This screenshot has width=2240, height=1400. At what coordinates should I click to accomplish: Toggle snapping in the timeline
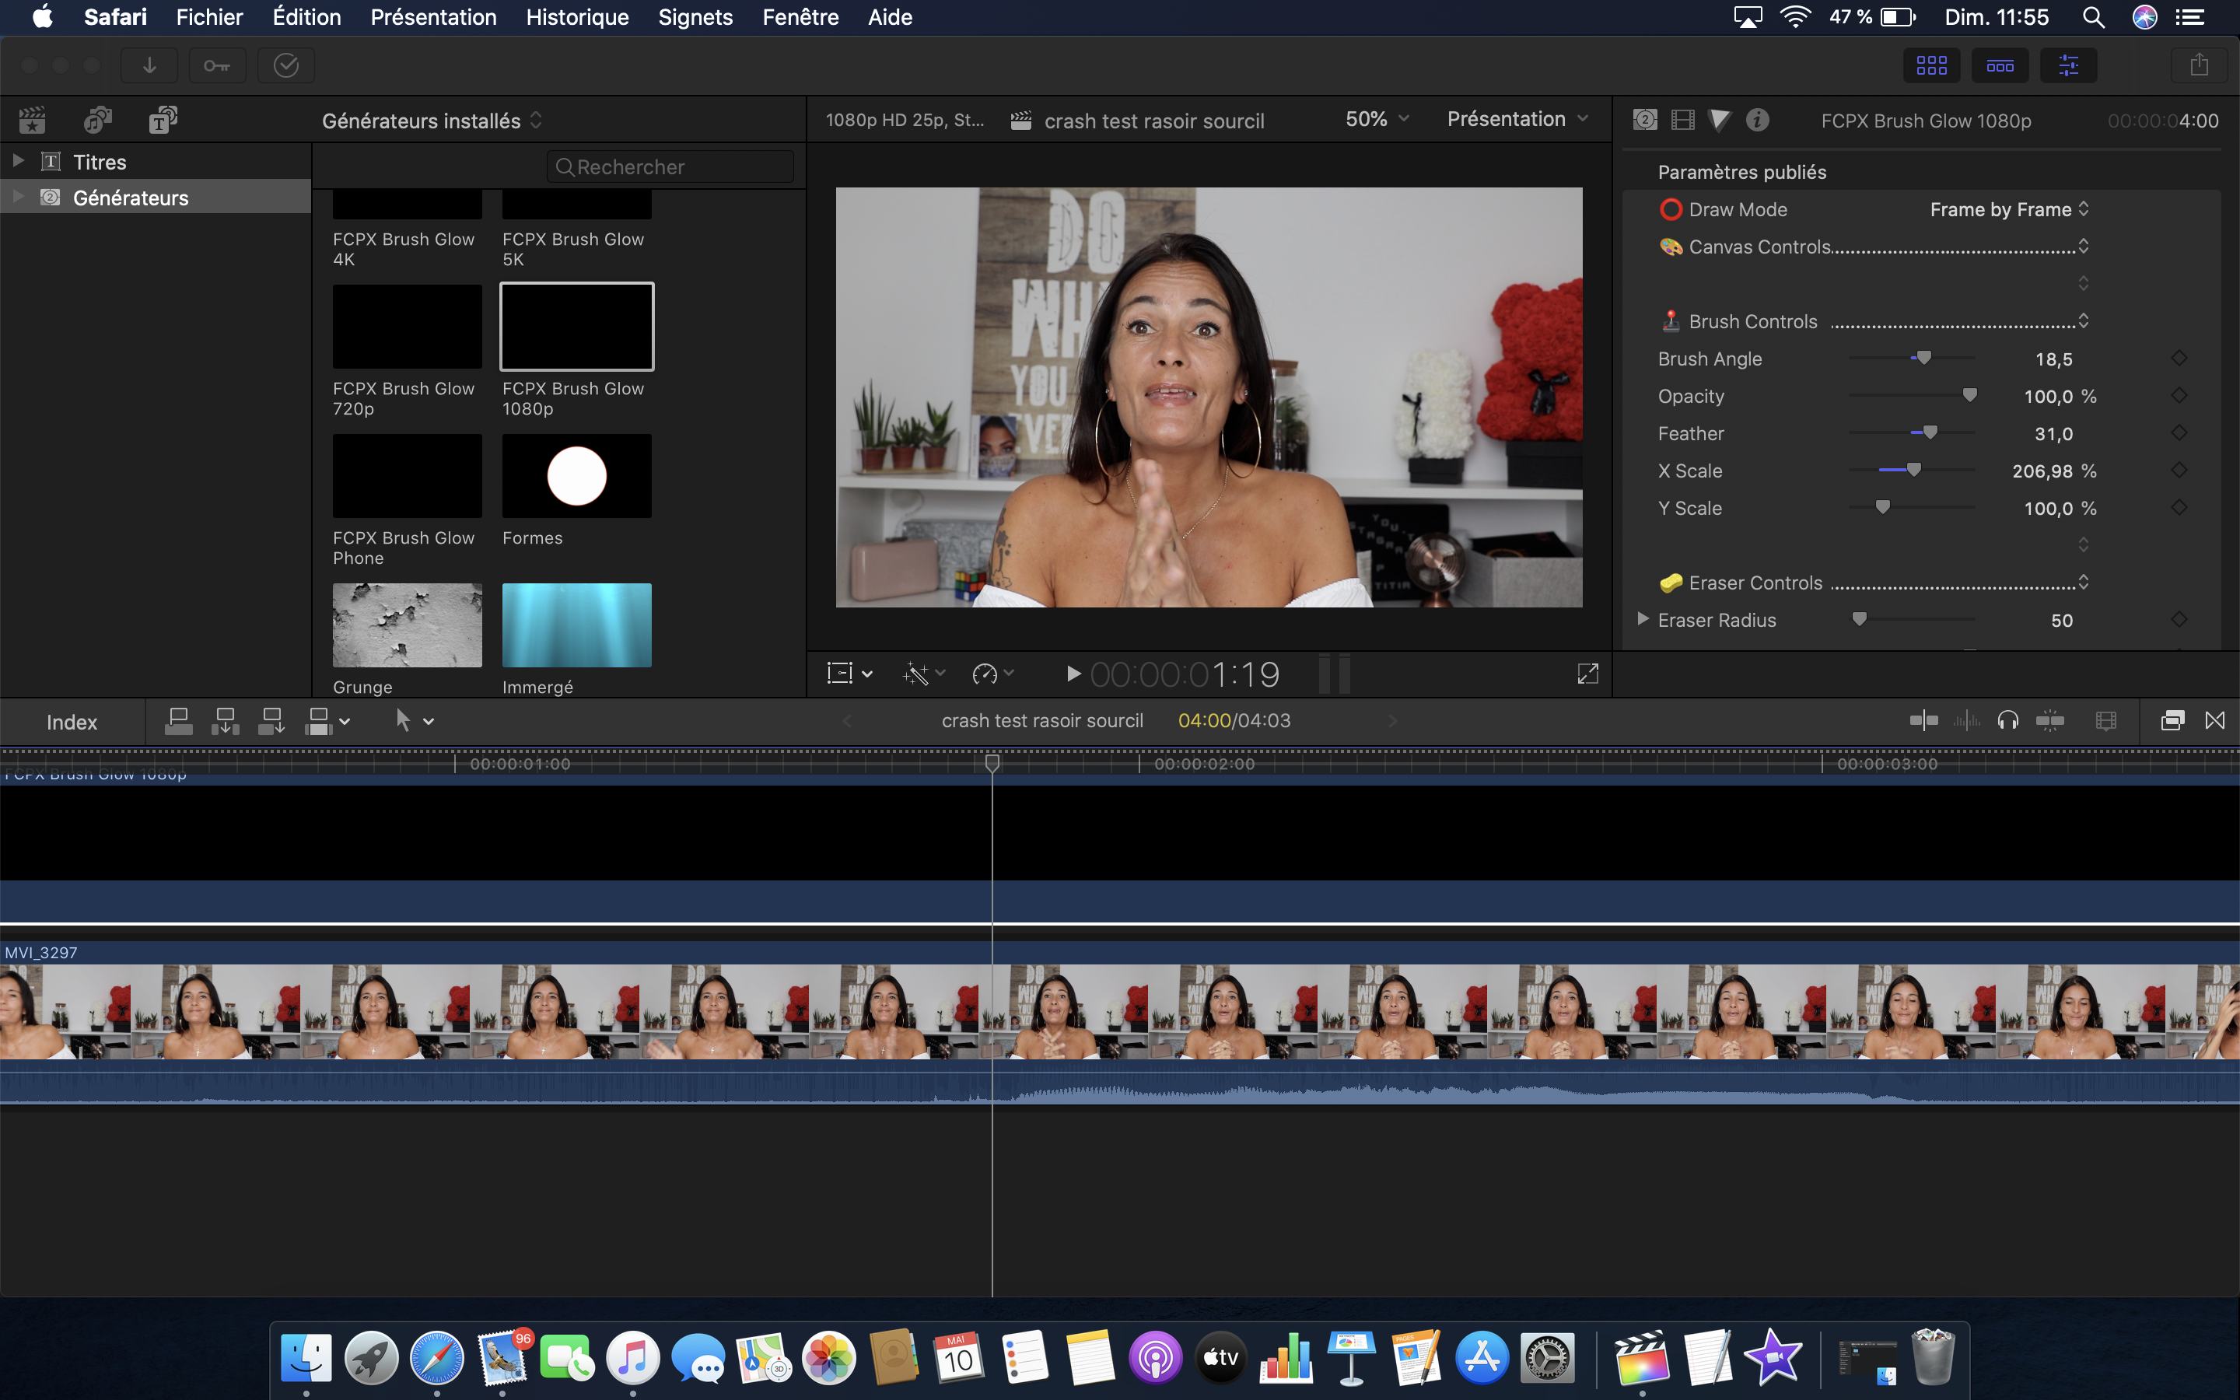pos(2050,721)
